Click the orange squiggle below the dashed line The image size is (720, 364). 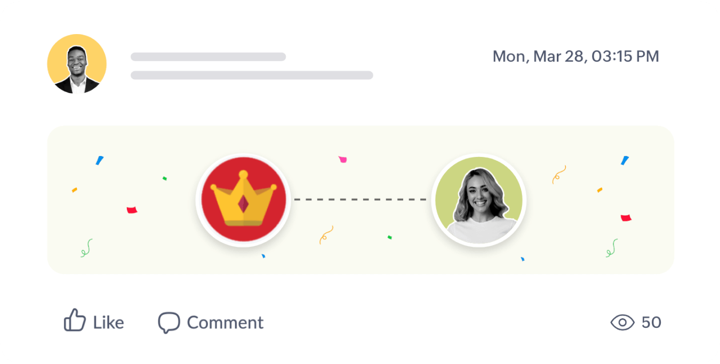tap(326, 234)
